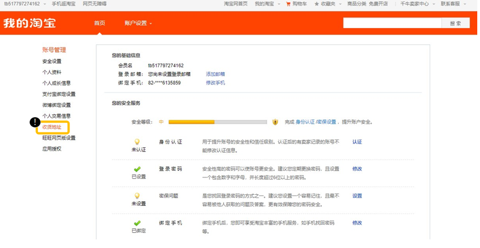Viewport: 480px width, 248px height.
Task: Click the green checkmark for 绑定手机
Action: coord(137,223)
